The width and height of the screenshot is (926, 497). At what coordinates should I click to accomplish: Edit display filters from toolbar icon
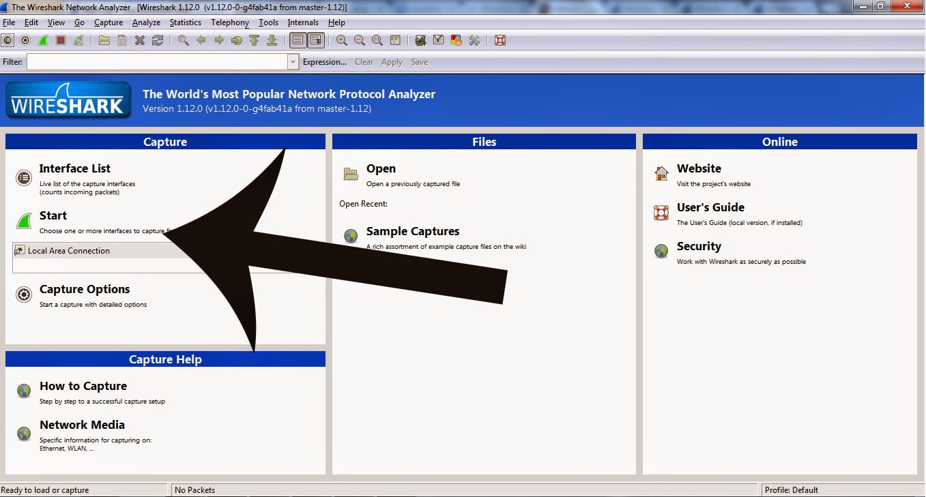tap(438, 40)
